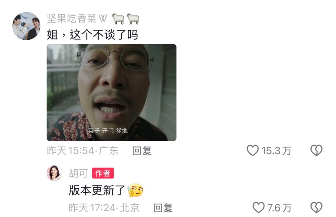Like the comment with 15.3万 likes
336x217 pixels.
point(253,150)
